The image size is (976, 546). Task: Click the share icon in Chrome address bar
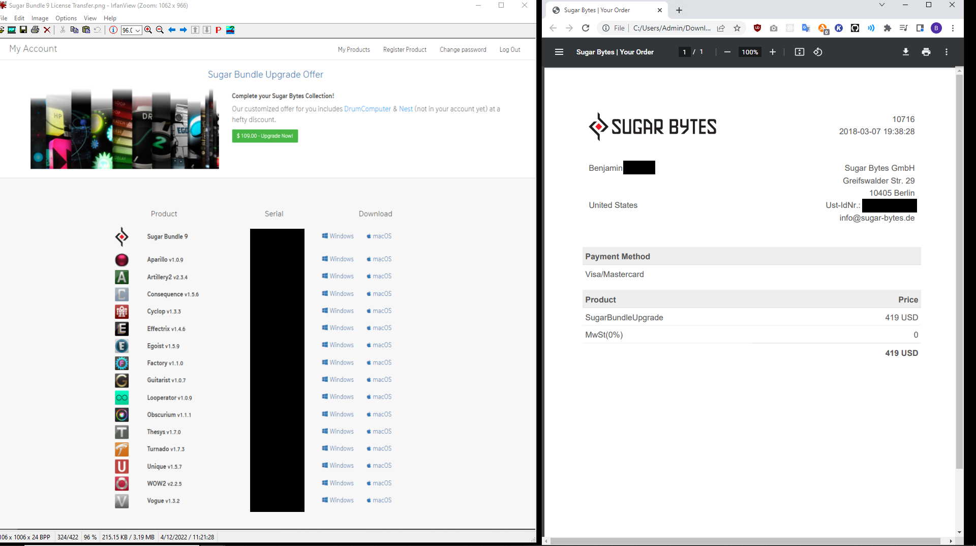click(x=721, y=28)
